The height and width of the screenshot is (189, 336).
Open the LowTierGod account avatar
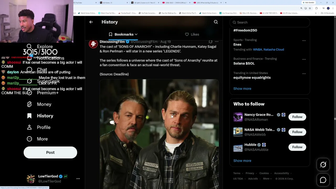pyautogui.click(x=31, y=178)
